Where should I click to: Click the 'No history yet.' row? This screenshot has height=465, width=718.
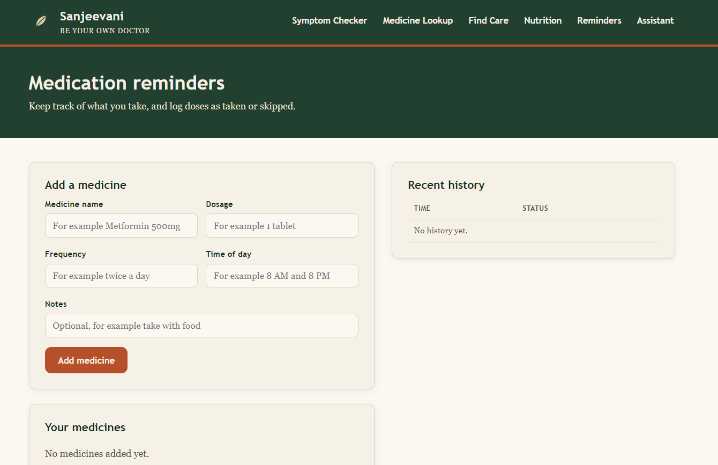[x=533, y=231]
